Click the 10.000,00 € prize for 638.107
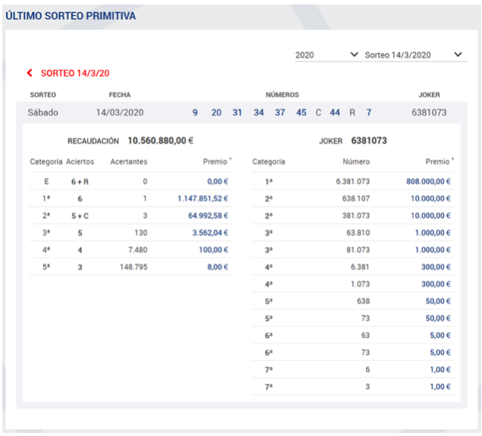The height and width of the screenshot is (436, 482). pyautogui.click(x=430, y=199)
